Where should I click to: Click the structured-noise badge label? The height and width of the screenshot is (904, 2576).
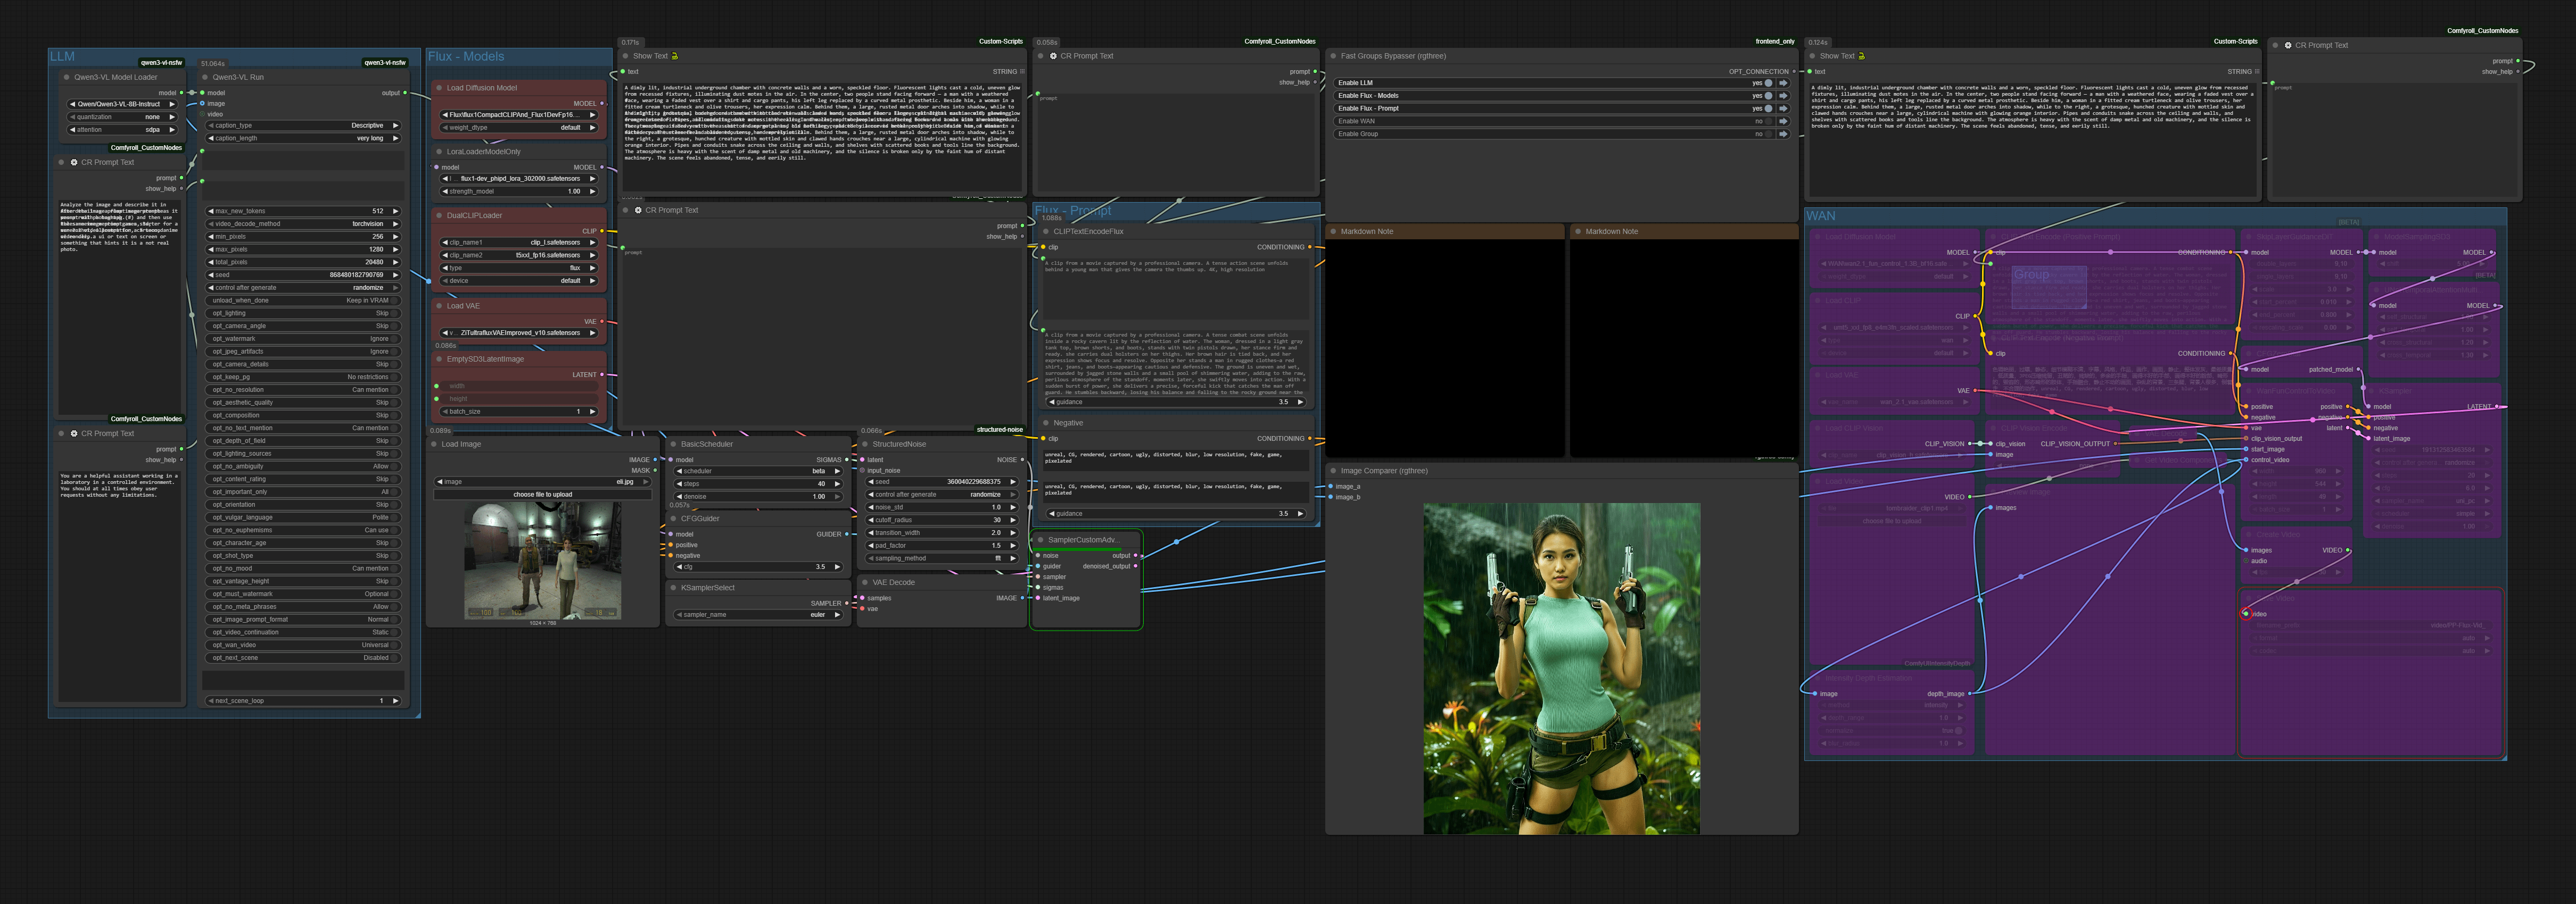(x=1000, y=430)
